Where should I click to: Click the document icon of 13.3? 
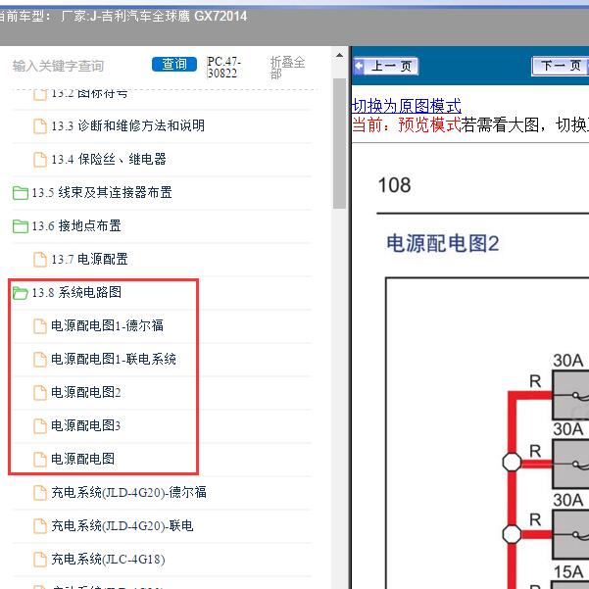coord(40,126)
